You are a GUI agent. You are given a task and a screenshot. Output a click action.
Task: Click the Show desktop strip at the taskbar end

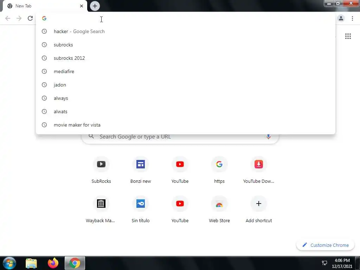(358, 263)
